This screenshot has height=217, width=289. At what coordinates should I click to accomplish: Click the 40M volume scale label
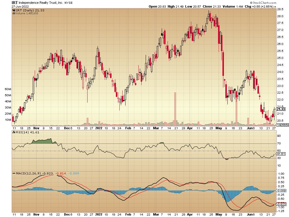click(x=8, y=101)
